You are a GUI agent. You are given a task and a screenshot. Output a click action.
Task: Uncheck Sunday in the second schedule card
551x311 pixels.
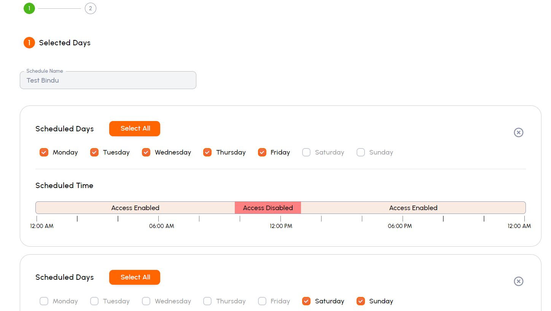click(361, 301)
